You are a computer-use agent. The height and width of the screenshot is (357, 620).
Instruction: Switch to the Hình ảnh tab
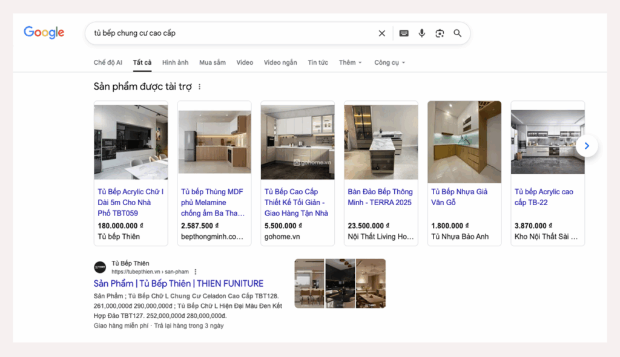click(x=175, y=62)
